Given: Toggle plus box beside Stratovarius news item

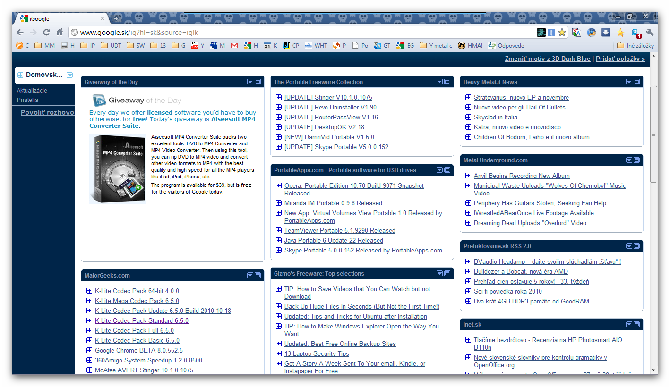Looking at the screenshot, I should [x=468, y=97].
